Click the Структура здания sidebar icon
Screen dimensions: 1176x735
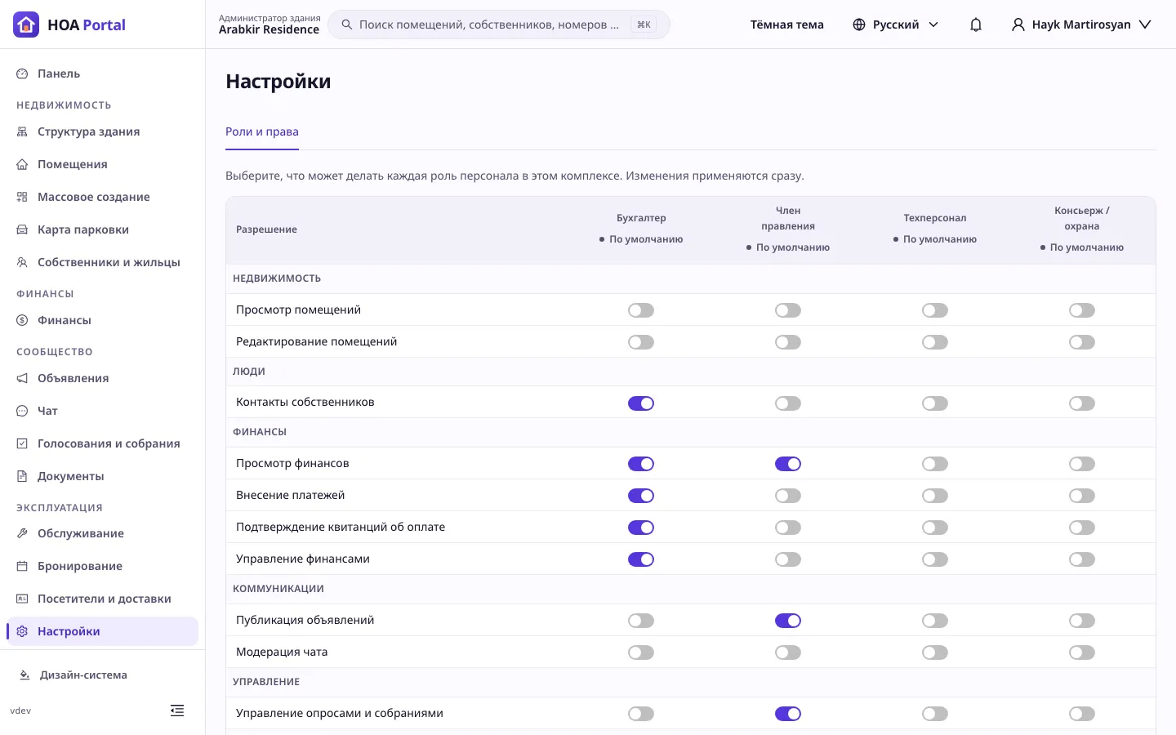(22, 131)
